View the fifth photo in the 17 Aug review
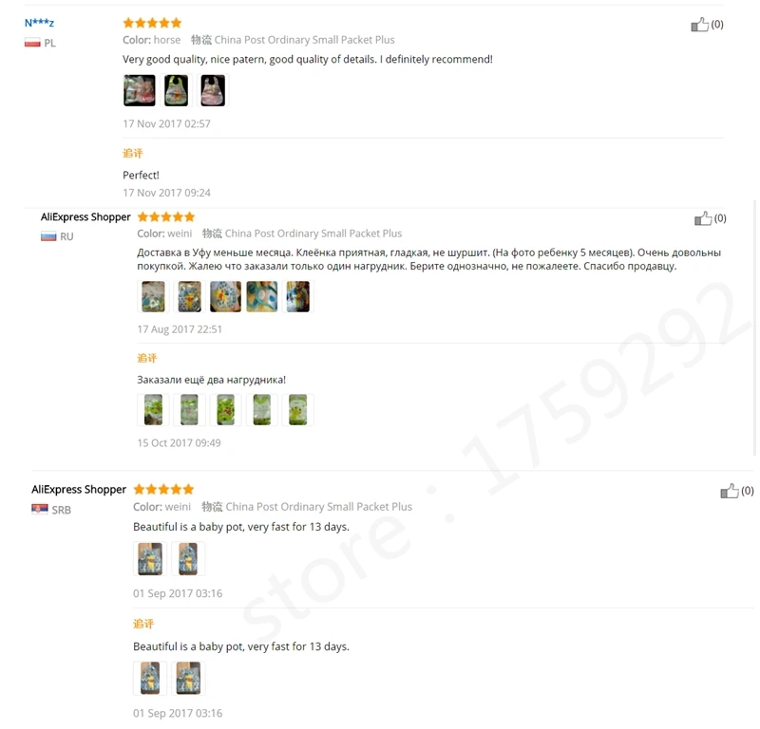The image size is (760, 729). pos(297,296)
